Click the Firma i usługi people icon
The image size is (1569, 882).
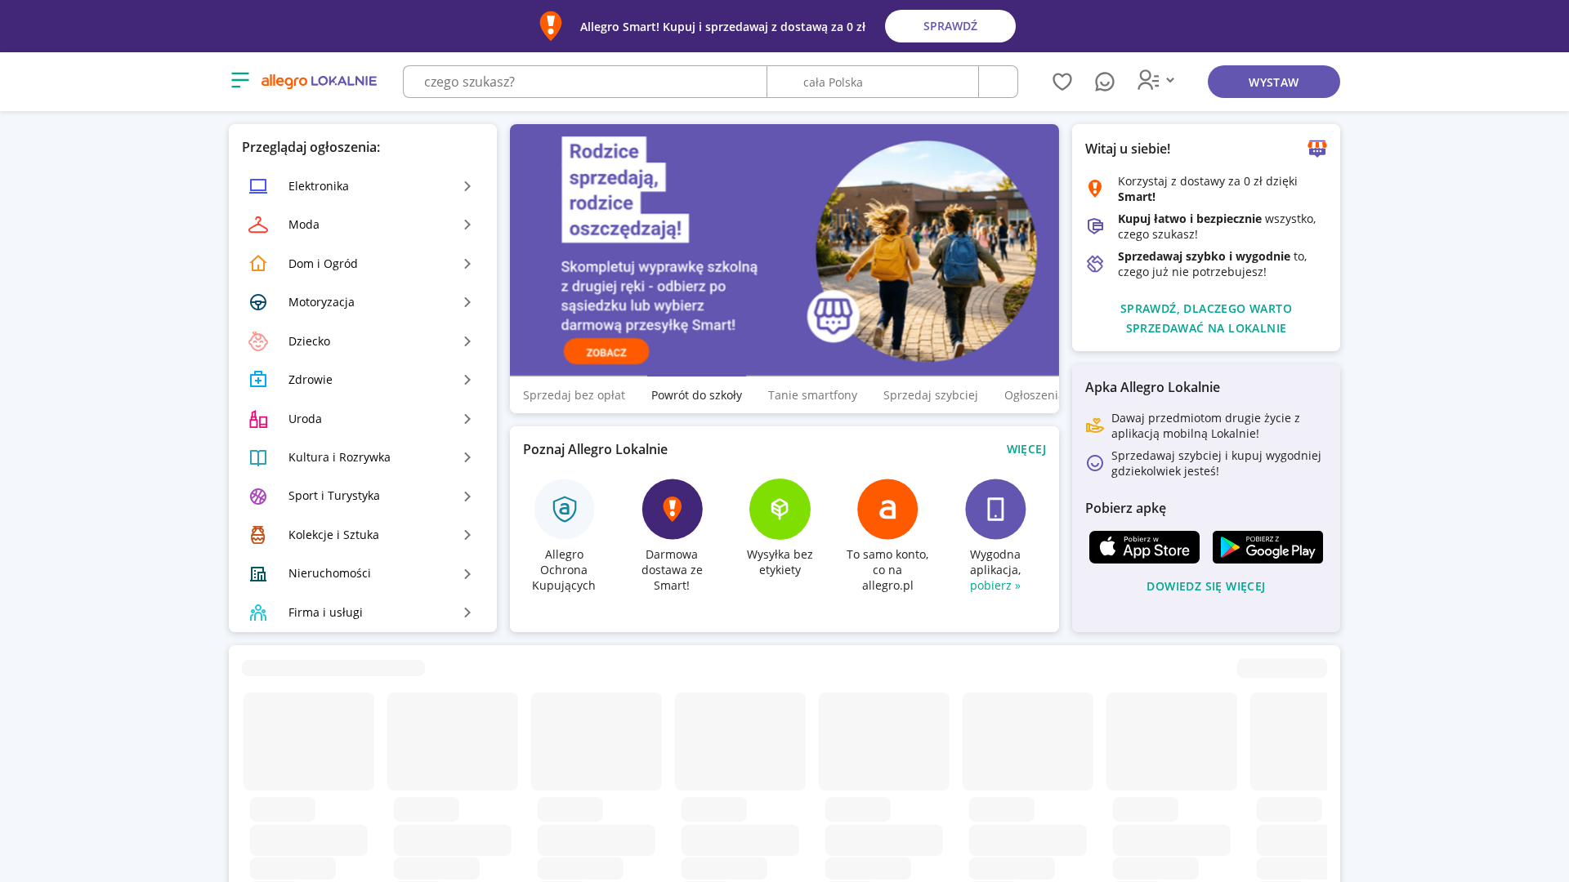(258, 612)
